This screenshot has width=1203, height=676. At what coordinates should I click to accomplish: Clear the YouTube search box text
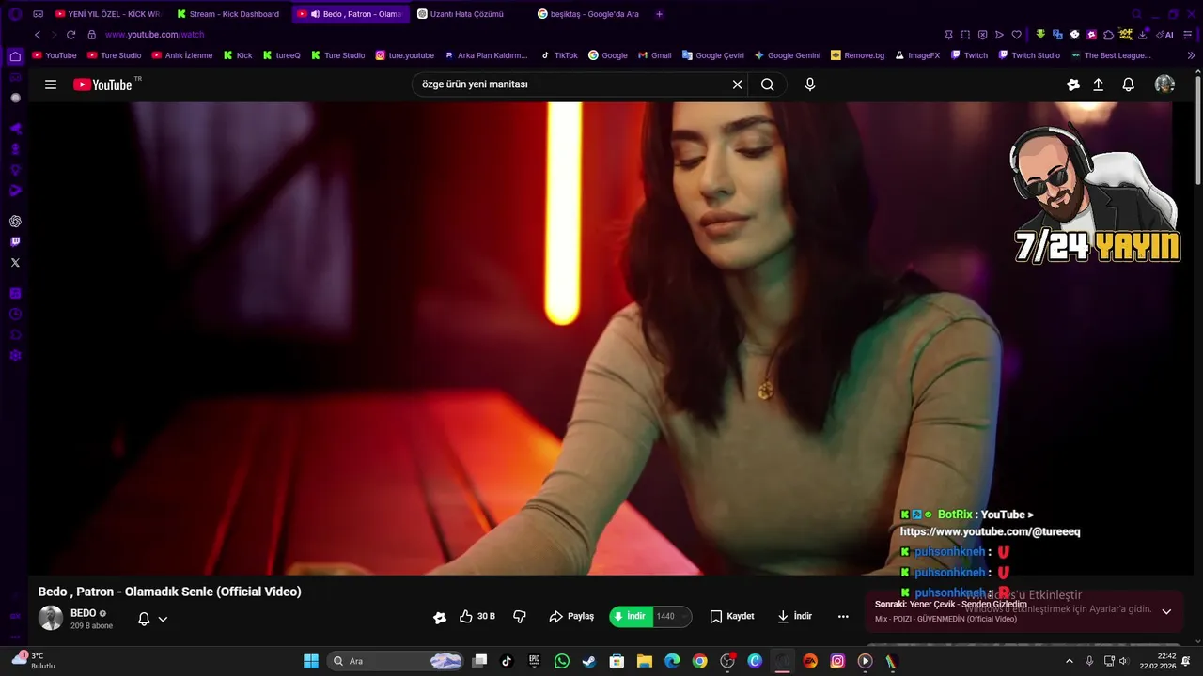(x=738, y=84)
